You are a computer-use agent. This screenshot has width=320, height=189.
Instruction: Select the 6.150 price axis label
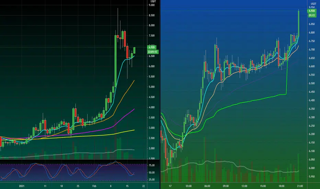coord(312,143)
